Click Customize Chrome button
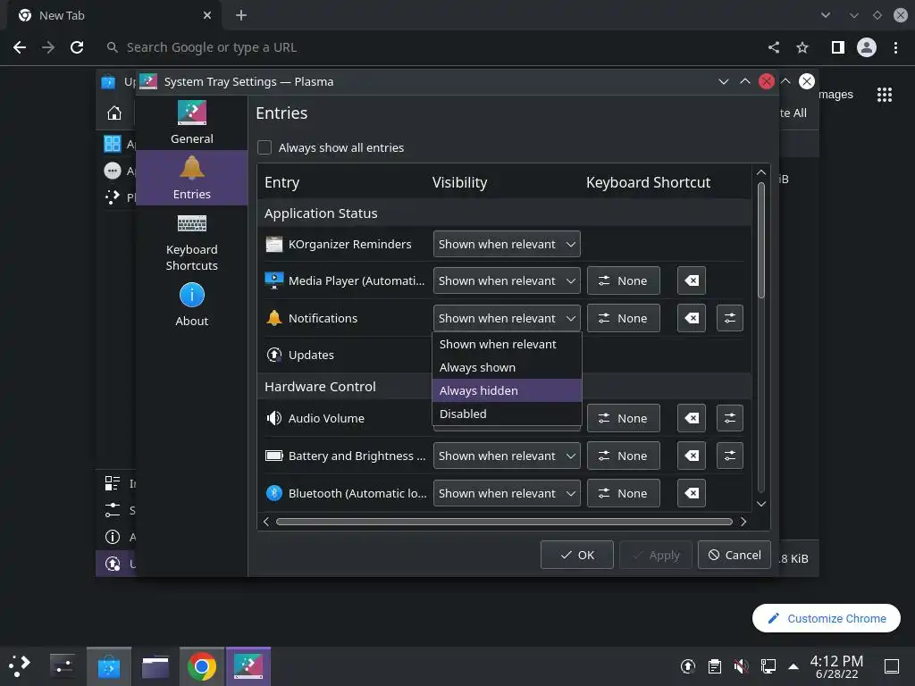 pyautogui.click(x=827, y=618)
